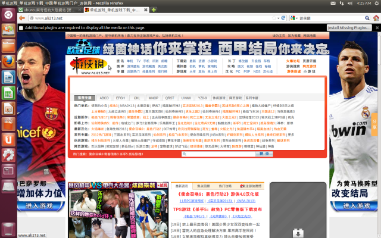Open Ubuntu Dash home launcher
The image size is (381, 238).
pyautogui.click(x=8, y=14)
